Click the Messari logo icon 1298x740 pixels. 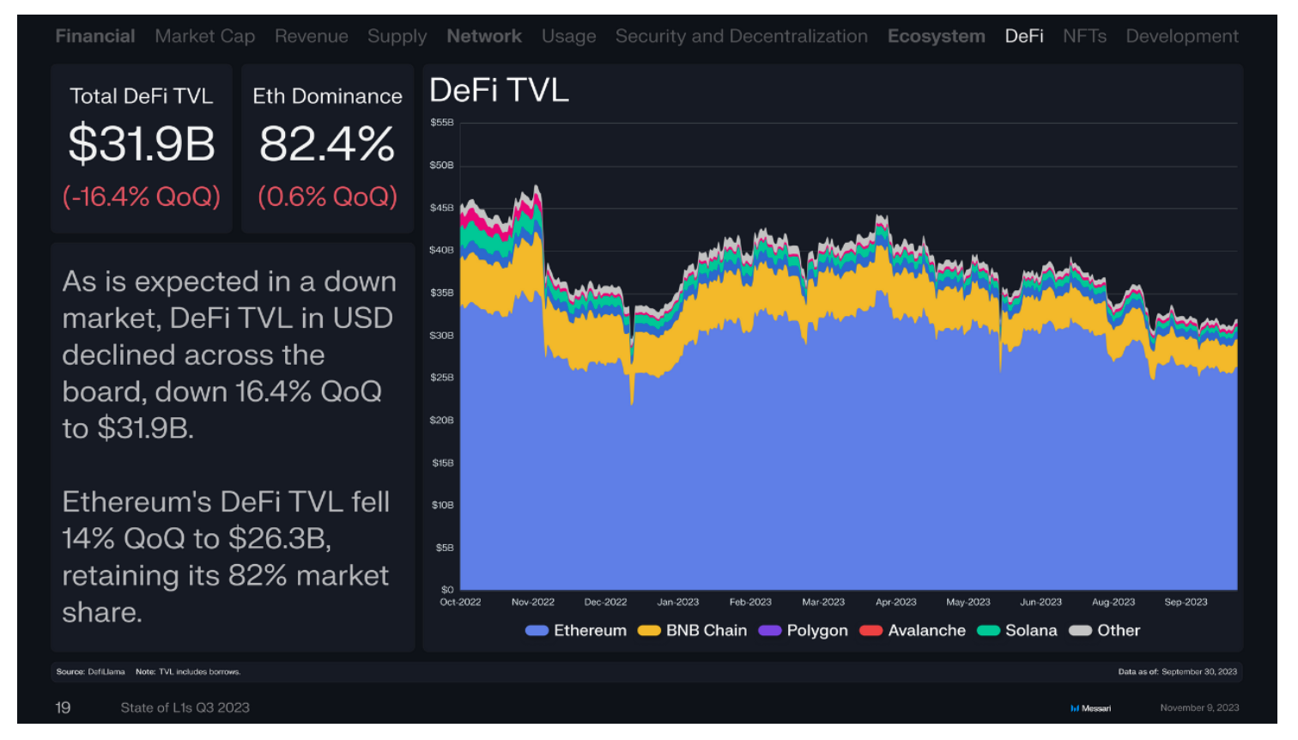pos(1075,708)
